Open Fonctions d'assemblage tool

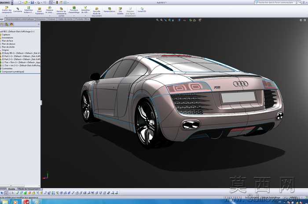[x=74, y=10]
